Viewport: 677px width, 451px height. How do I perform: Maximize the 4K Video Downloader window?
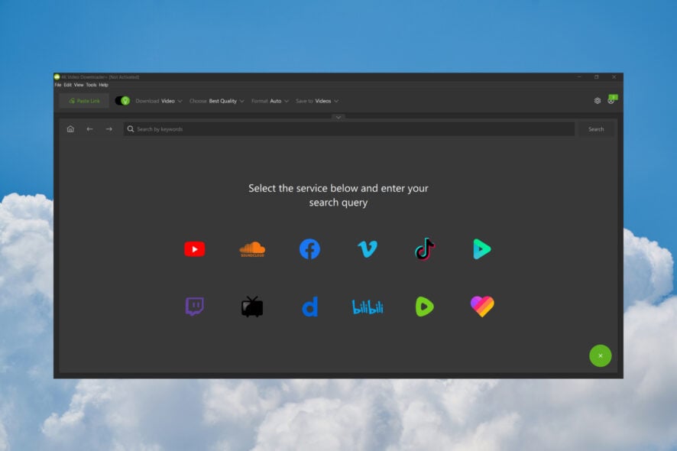click(597, 77)
